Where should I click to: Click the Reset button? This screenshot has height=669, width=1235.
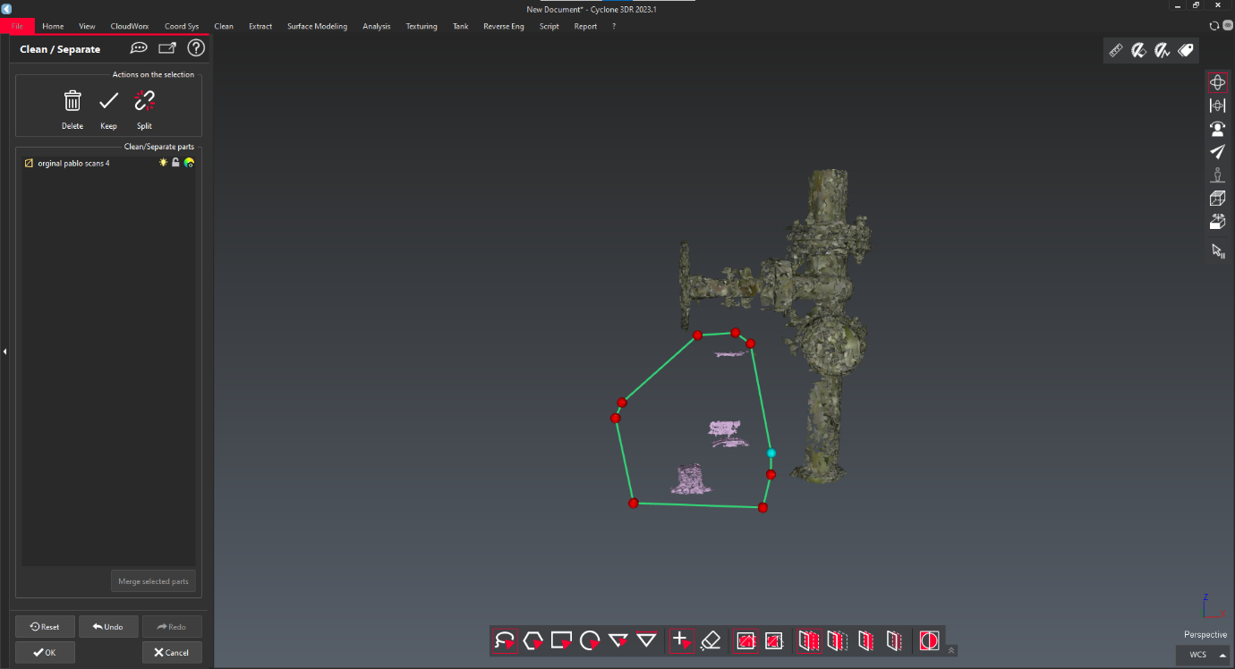coord(45,626)
